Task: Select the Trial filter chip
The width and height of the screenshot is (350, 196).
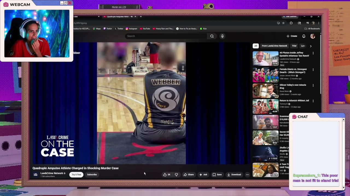Action: [x=294, y=46]
